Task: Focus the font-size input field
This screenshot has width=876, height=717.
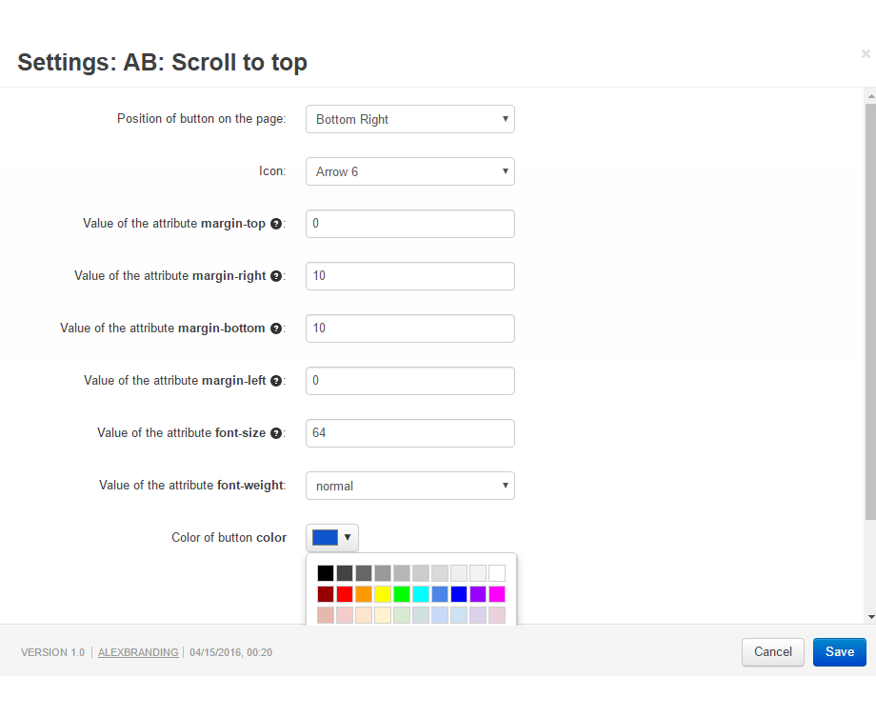Action: pyautogui.click(x=409, y=433)
